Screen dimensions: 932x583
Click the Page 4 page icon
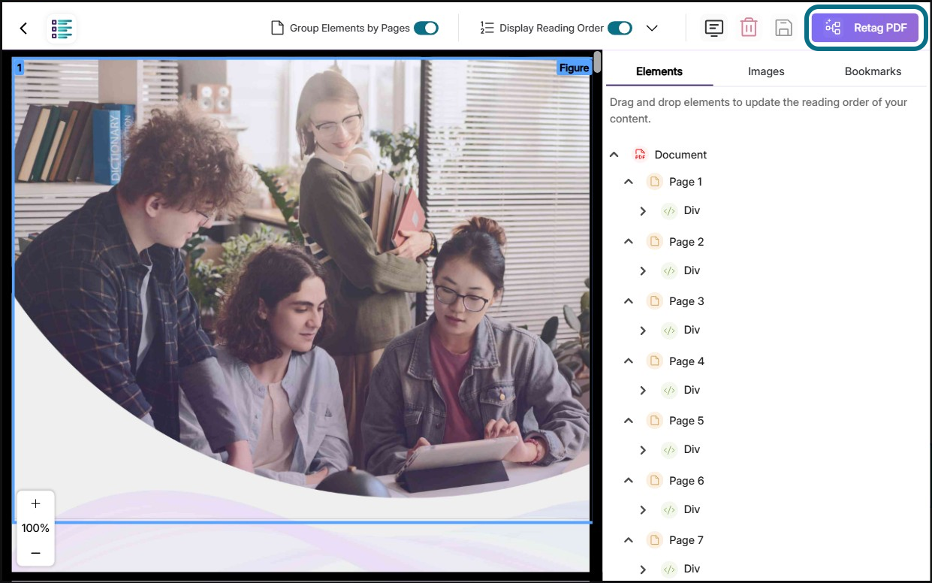pos(654,361)
